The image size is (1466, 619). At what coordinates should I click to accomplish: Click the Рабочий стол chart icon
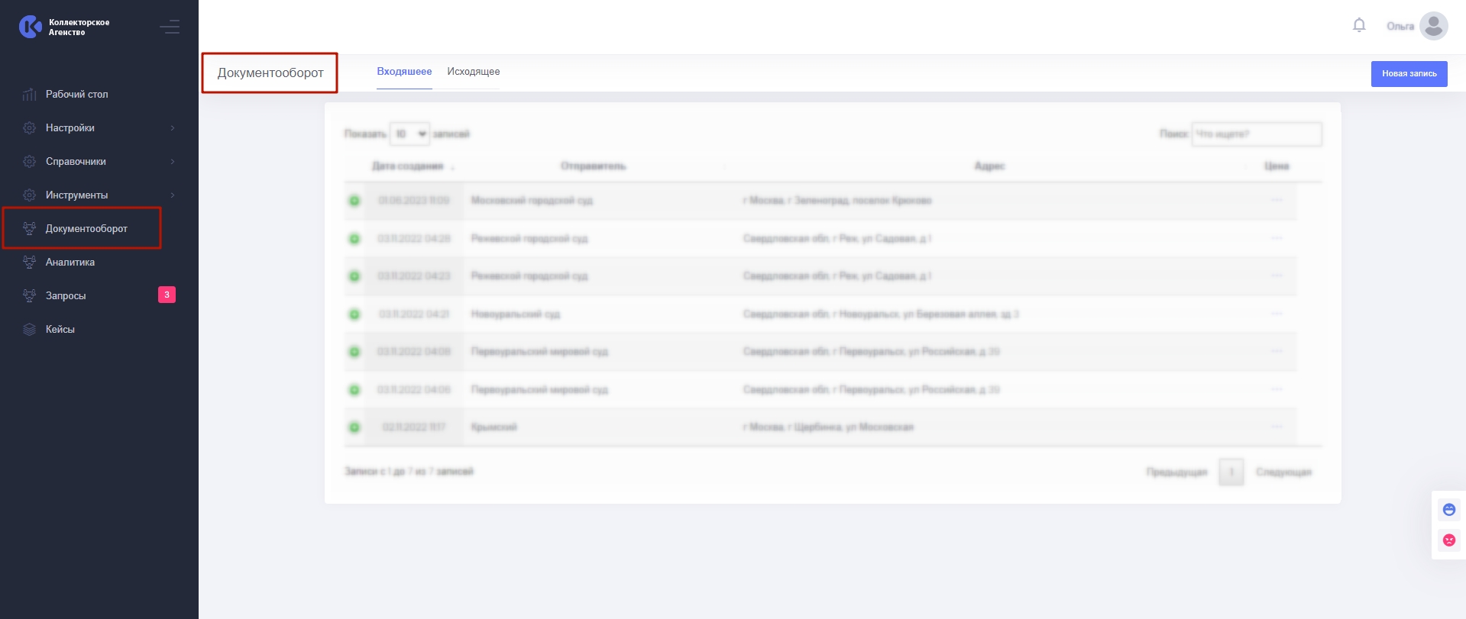tap(30, 95)
